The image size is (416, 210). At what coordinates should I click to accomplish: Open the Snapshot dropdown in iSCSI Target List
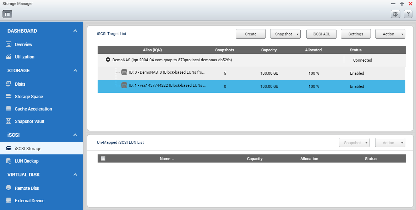point(285,34)
